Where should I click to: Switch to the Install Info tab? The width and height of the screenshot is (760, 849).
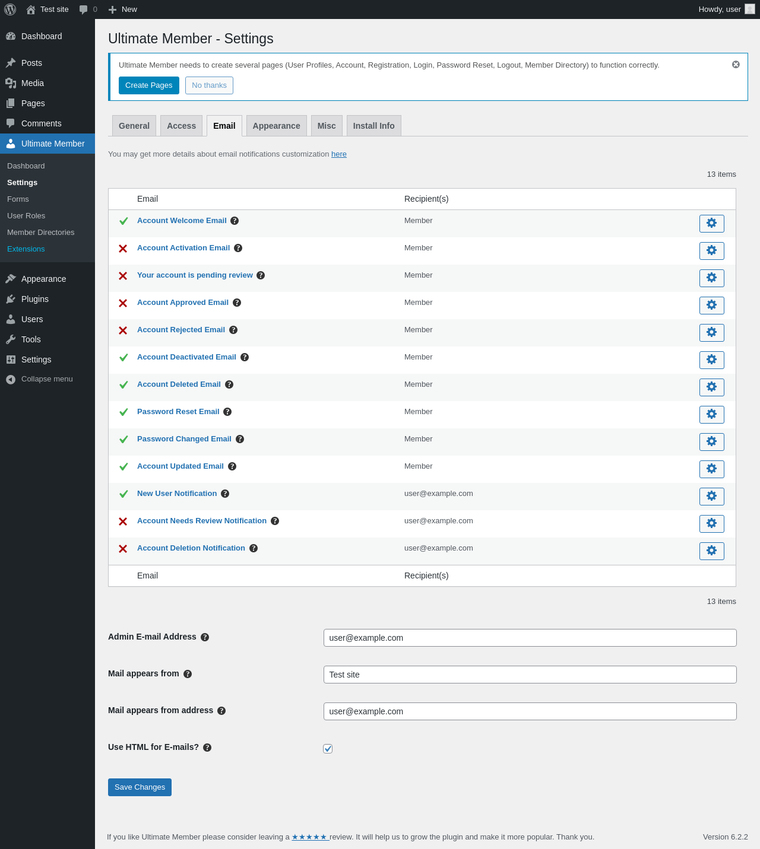(x=373, y=126)
